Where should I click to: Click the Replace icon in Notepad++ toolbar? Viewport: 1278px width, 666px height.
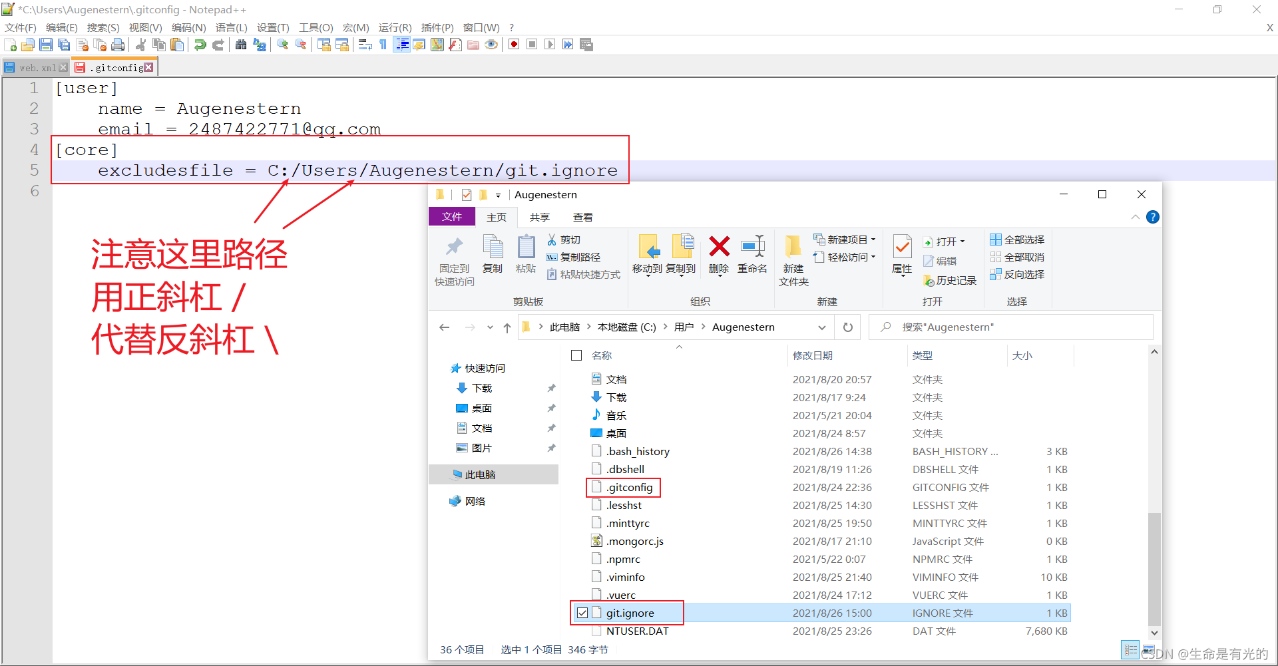tap(260, 45)
